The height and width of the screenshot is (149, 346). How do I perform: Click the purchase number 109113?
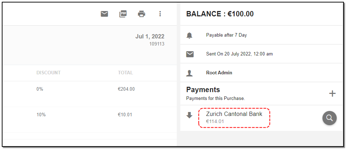point(156,44)
